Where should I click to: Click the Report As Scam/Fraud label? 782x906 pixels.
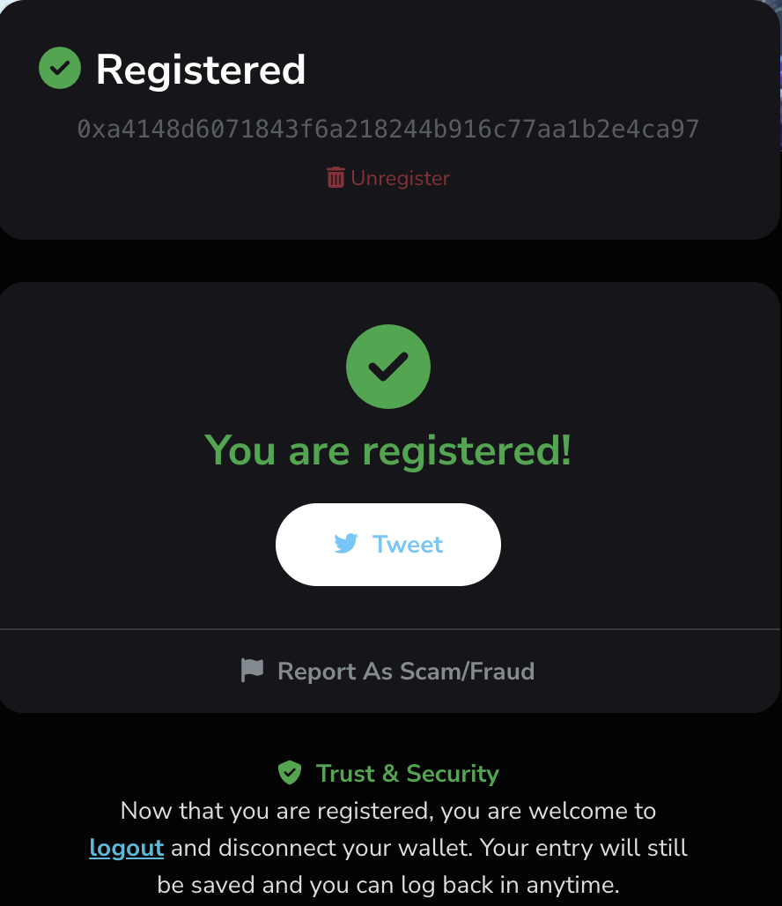405,672
